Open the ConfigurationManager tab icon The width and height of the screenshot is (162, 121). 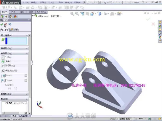[11, 16]
